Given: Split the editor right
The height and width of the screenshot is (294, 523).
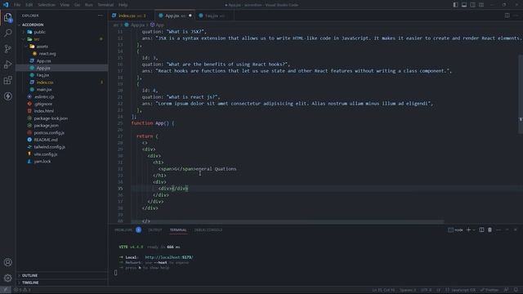Looking at the screenshot, I should pyautogui.click(x=507, y=16).
